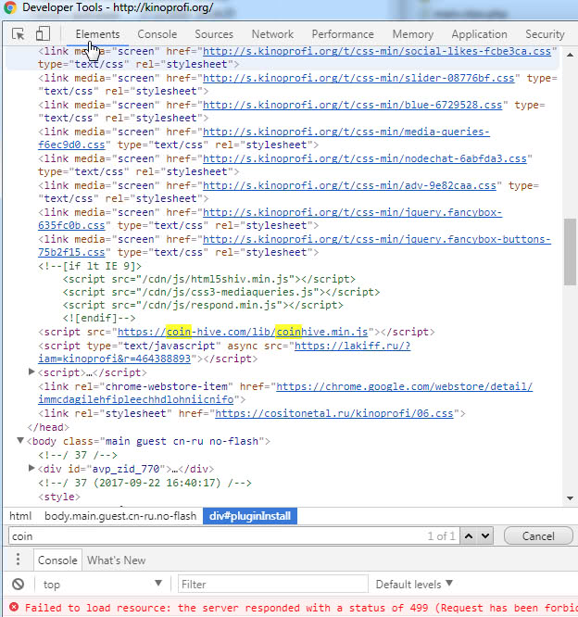Toggle the device toolbar icon
The width and height of the screenshot is (578, 617).
[x=43, y=34]
